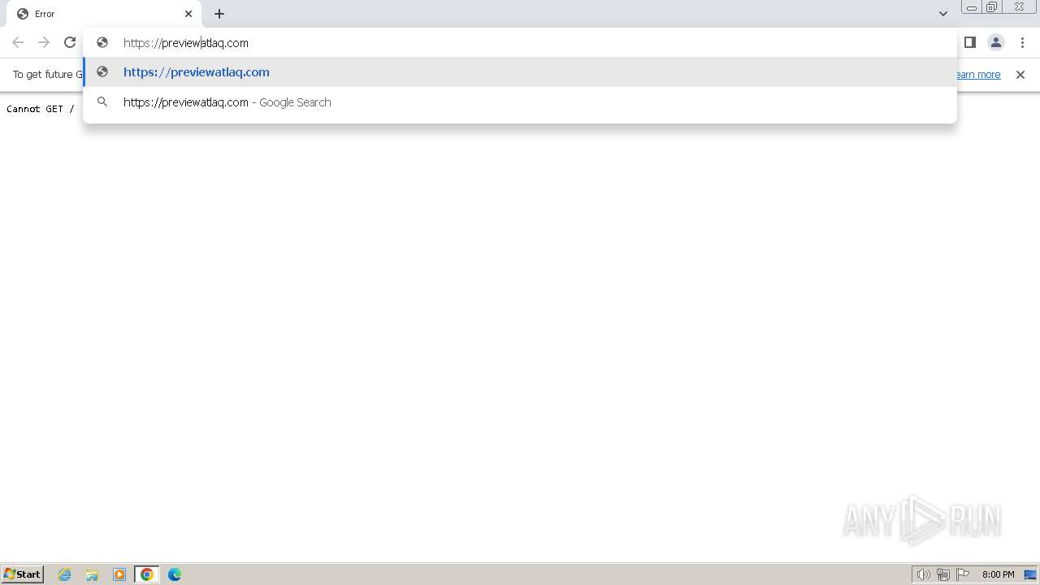This screenshot has height=585, width=1040.
Task: Go back to previous page
Action: (x=18, y=42)
